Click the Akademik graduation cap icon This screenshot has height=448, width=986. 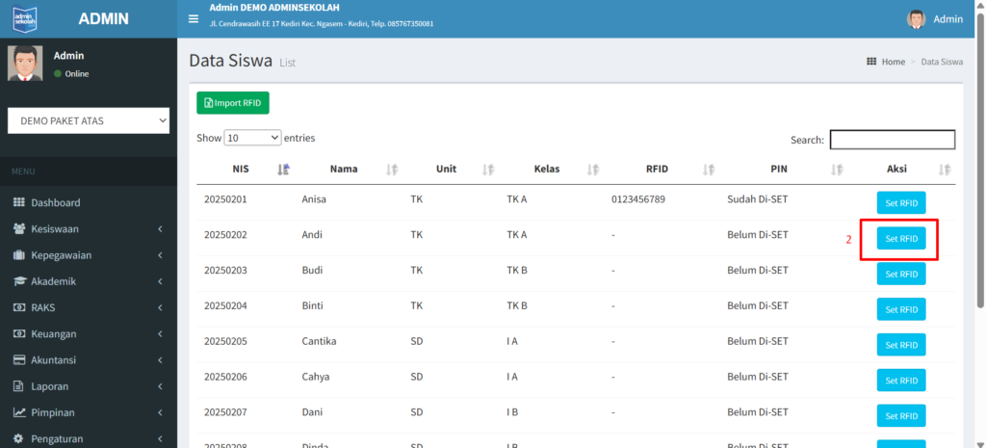(18, 281)
